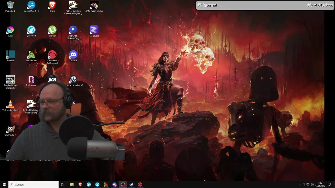
Task: Select the Tor Browser desktop icon
Action: click(31, 81)
